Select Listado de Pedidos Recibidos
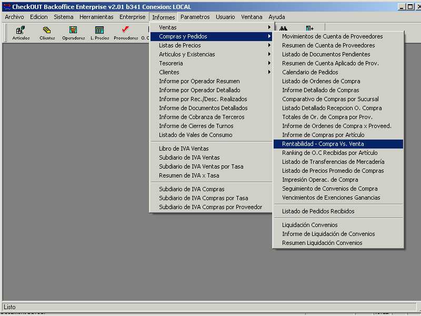Viewport: 421px width, 316px height. click(x=338, y=212)
